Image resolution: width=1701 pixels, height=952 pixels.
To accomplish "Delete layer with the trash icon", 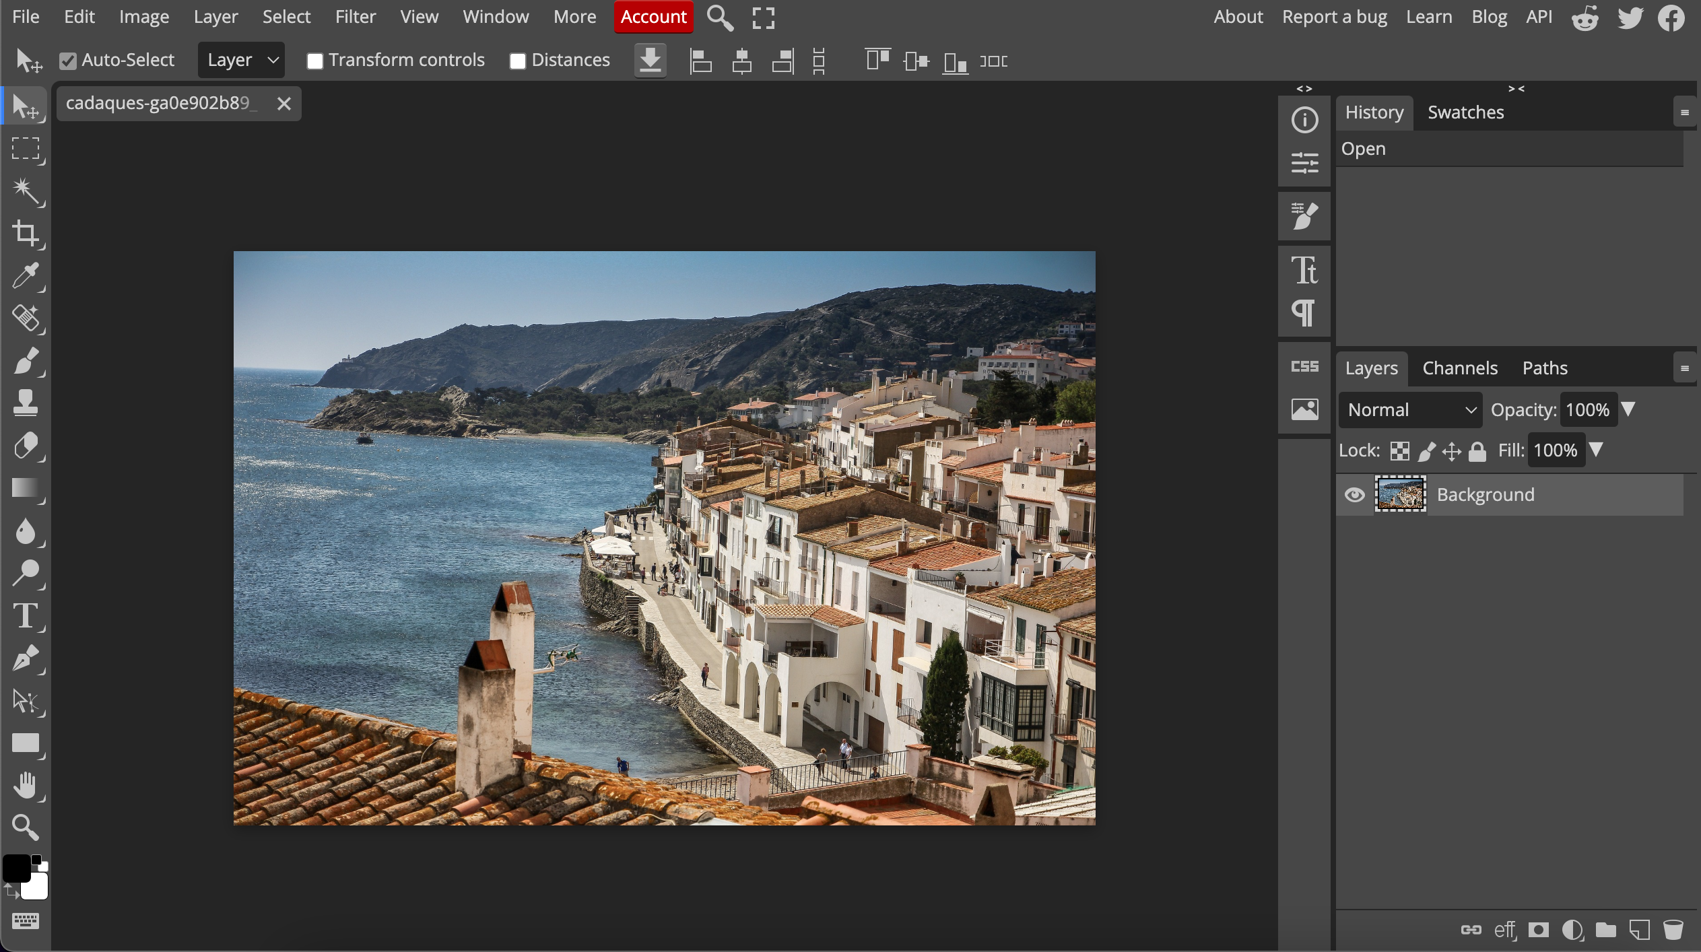I will tap(1673, 930).
